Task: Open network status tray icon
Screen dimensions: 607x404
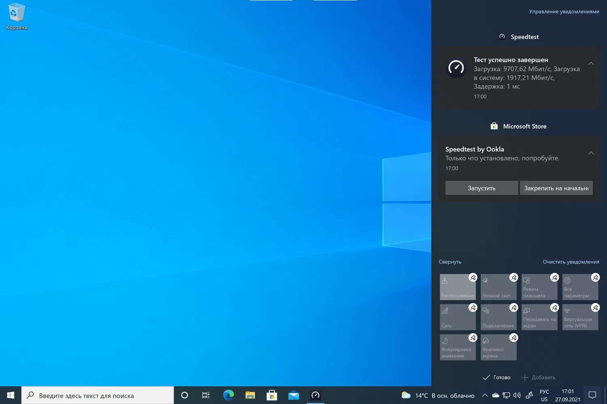Action: pos(506,395)
